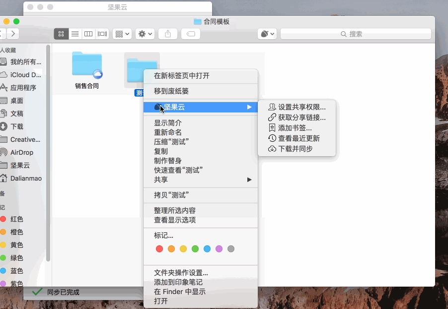Choose 下载并同步 from the submenu
This screenshot has width=448, height=309.
tap(295, 149)
